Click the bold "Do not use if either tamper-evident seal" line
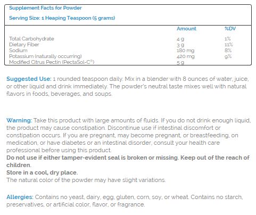The height and width of the screenshot is (215, 256). (x=128, y=158)
